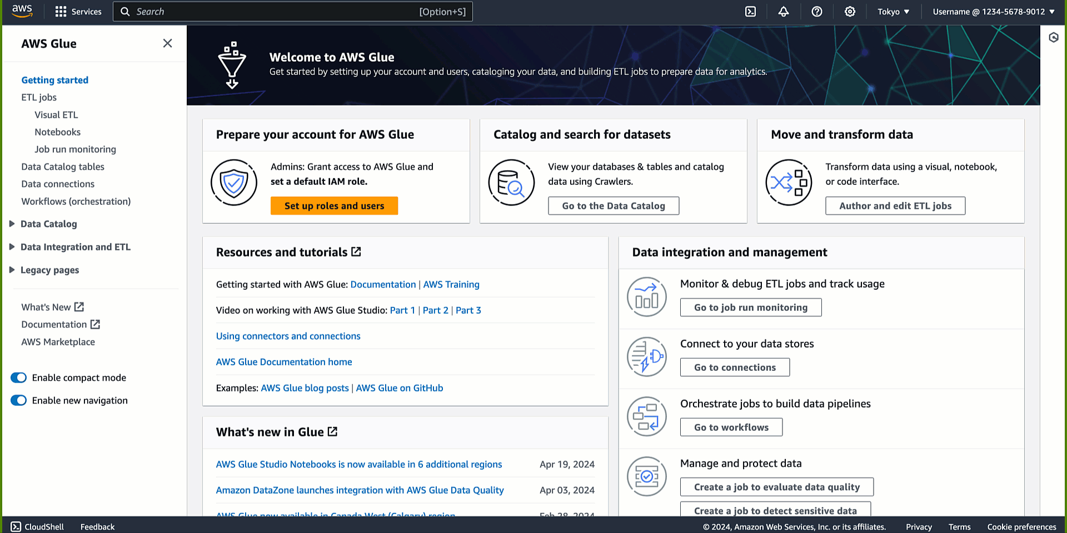Open external link icon beside Resources and tutorials
This screenshot has height=533, width=1067.
coord(356,252)
